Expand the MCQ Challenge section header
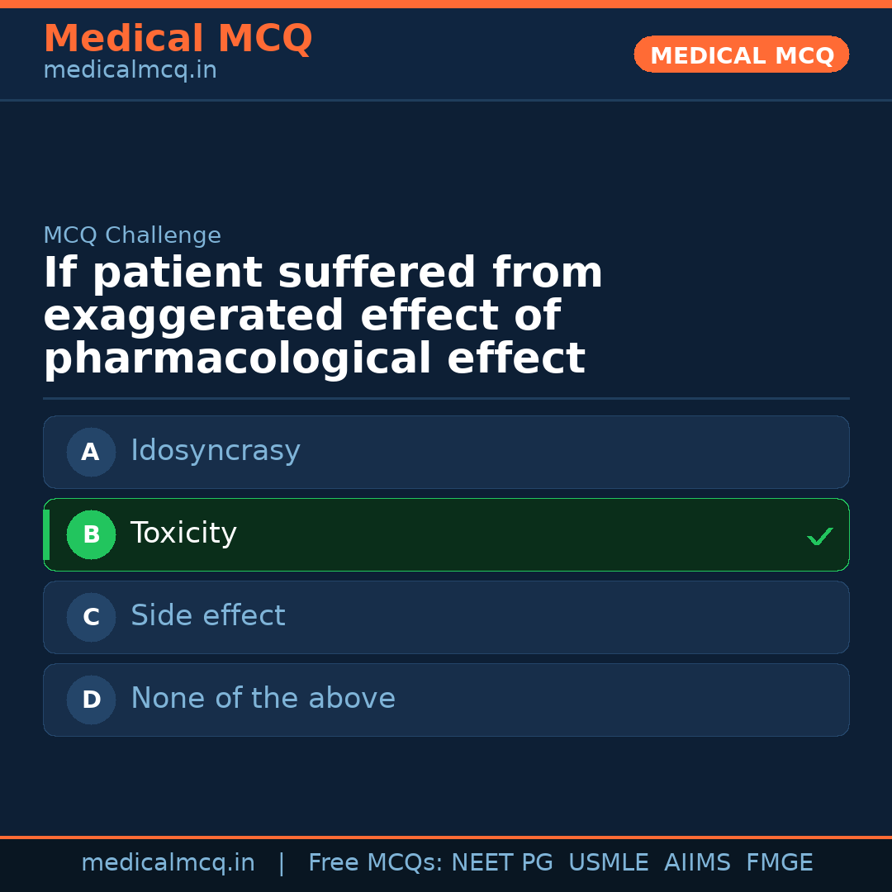This screenshot has height=892, width=892. 132,235
